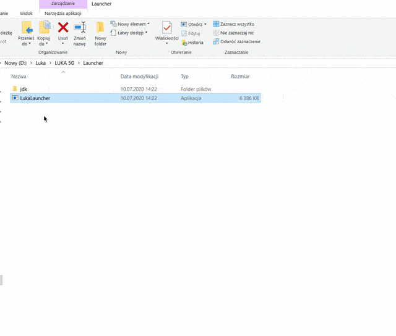
Task: Click the LukaLauncher application icon
Action: [15, 98]
